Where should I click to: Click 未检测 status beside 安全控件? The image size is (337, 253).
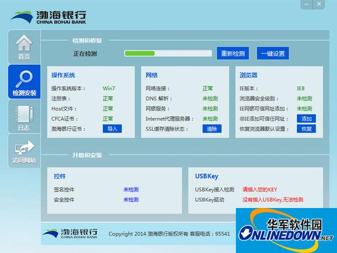(x=131, y=200)
